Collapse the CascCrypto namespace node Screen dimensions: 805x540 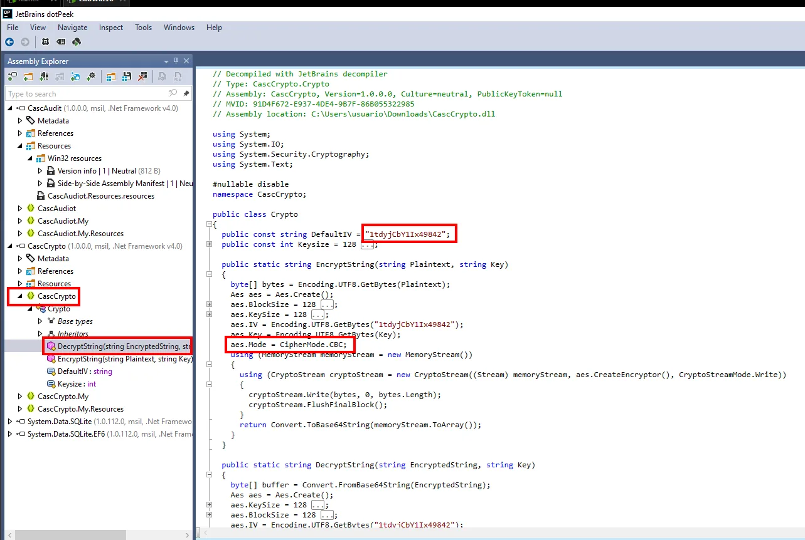tap(20, 296)
